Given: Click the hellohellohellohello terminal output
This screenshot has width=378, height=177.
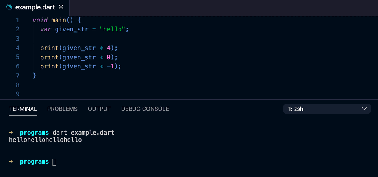Looking at the screenshot, I should [45, 140].
